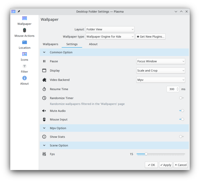The height and width of the screenshot is (182, 200).
Task: Open the About tab next to Settings
Action: pos(93,44)
